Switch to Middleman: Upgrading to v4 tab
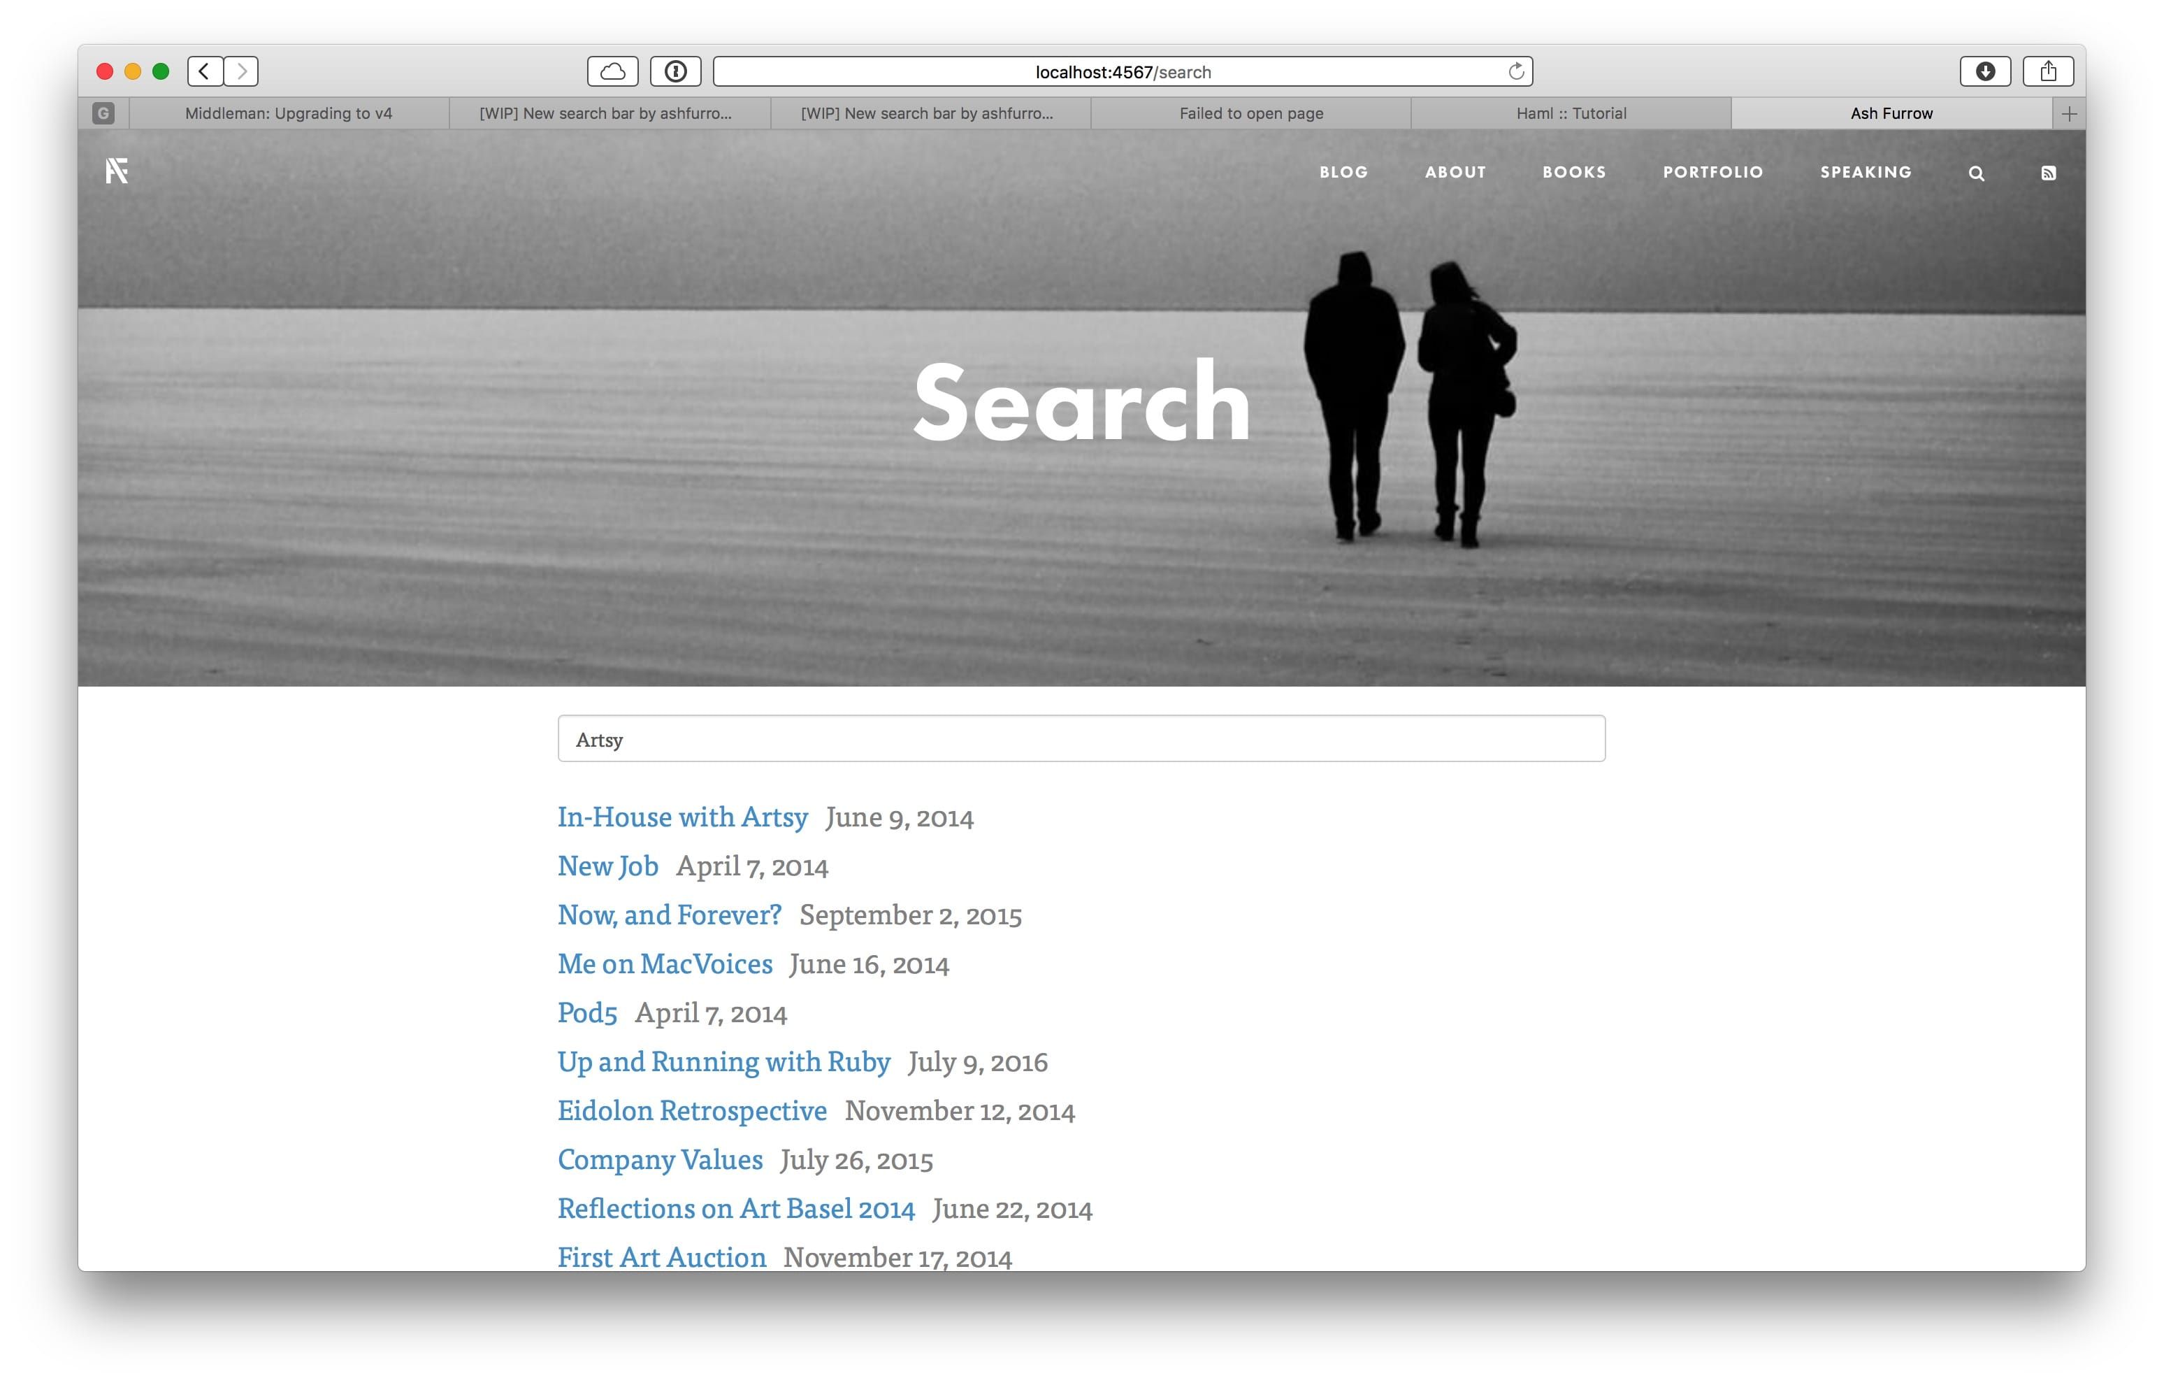Viewport: 2164px width, 1383px height. (x=289, y=113)
